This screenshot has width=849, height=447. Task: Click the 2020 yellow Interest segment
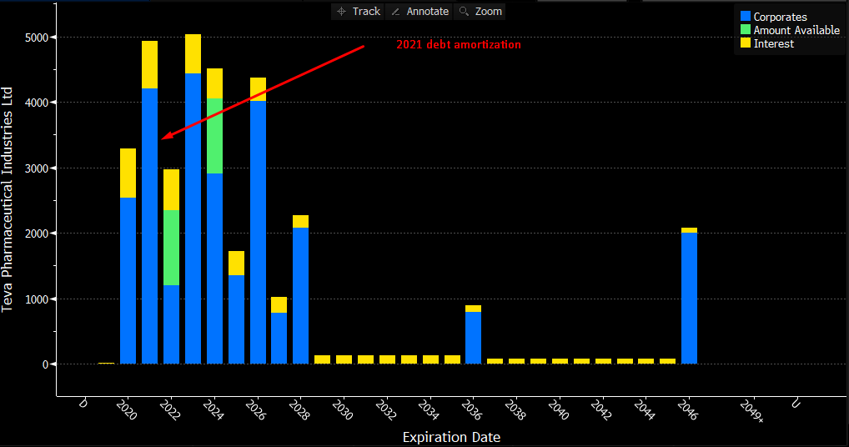(128, 173)
